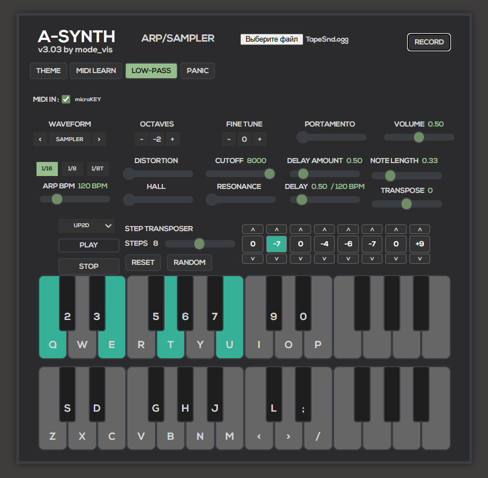This screenshot has height=478, width=488.
Task: Click STOP to halt the arpeggiator
Action: (89, 267)
